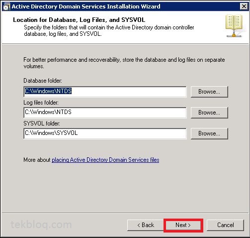Click the "SYSVOL folder:" label
Viewport: 250px width, 238px height.
click(x=42, y=123)
